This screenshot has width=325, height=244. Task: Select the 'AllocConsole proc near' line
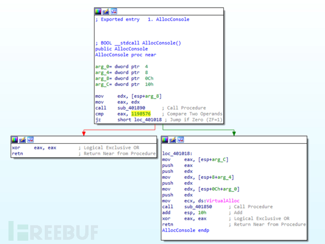[126, 55]
